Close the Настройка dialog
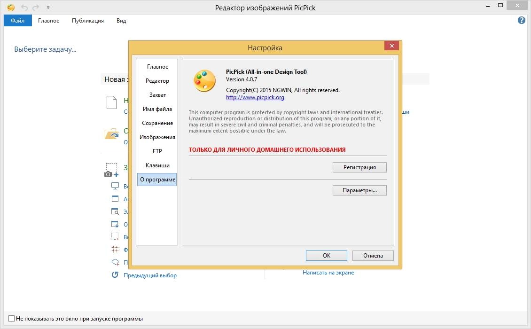The height and width of the screenshot is (329, 531). (x=391, y=46)
